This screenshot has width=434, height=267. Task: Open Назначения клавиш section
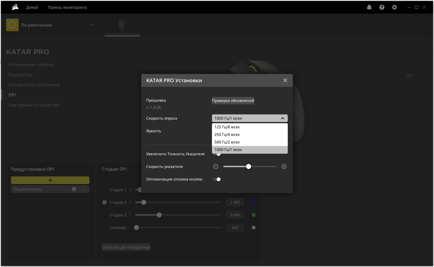[x=31, y=64]
